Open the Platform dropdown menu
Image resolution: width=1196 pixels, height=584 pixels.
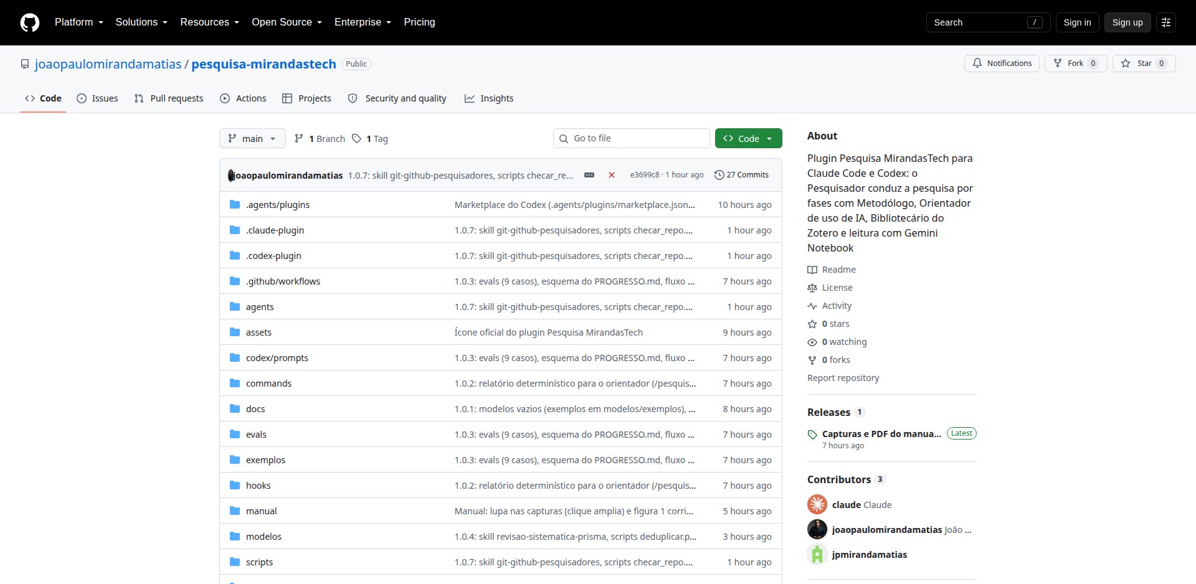(x=79, y=22)
